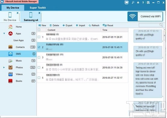Check the checkbox for message 1
The width and height of the screenshot is (167, 118).
pos(39,37)
